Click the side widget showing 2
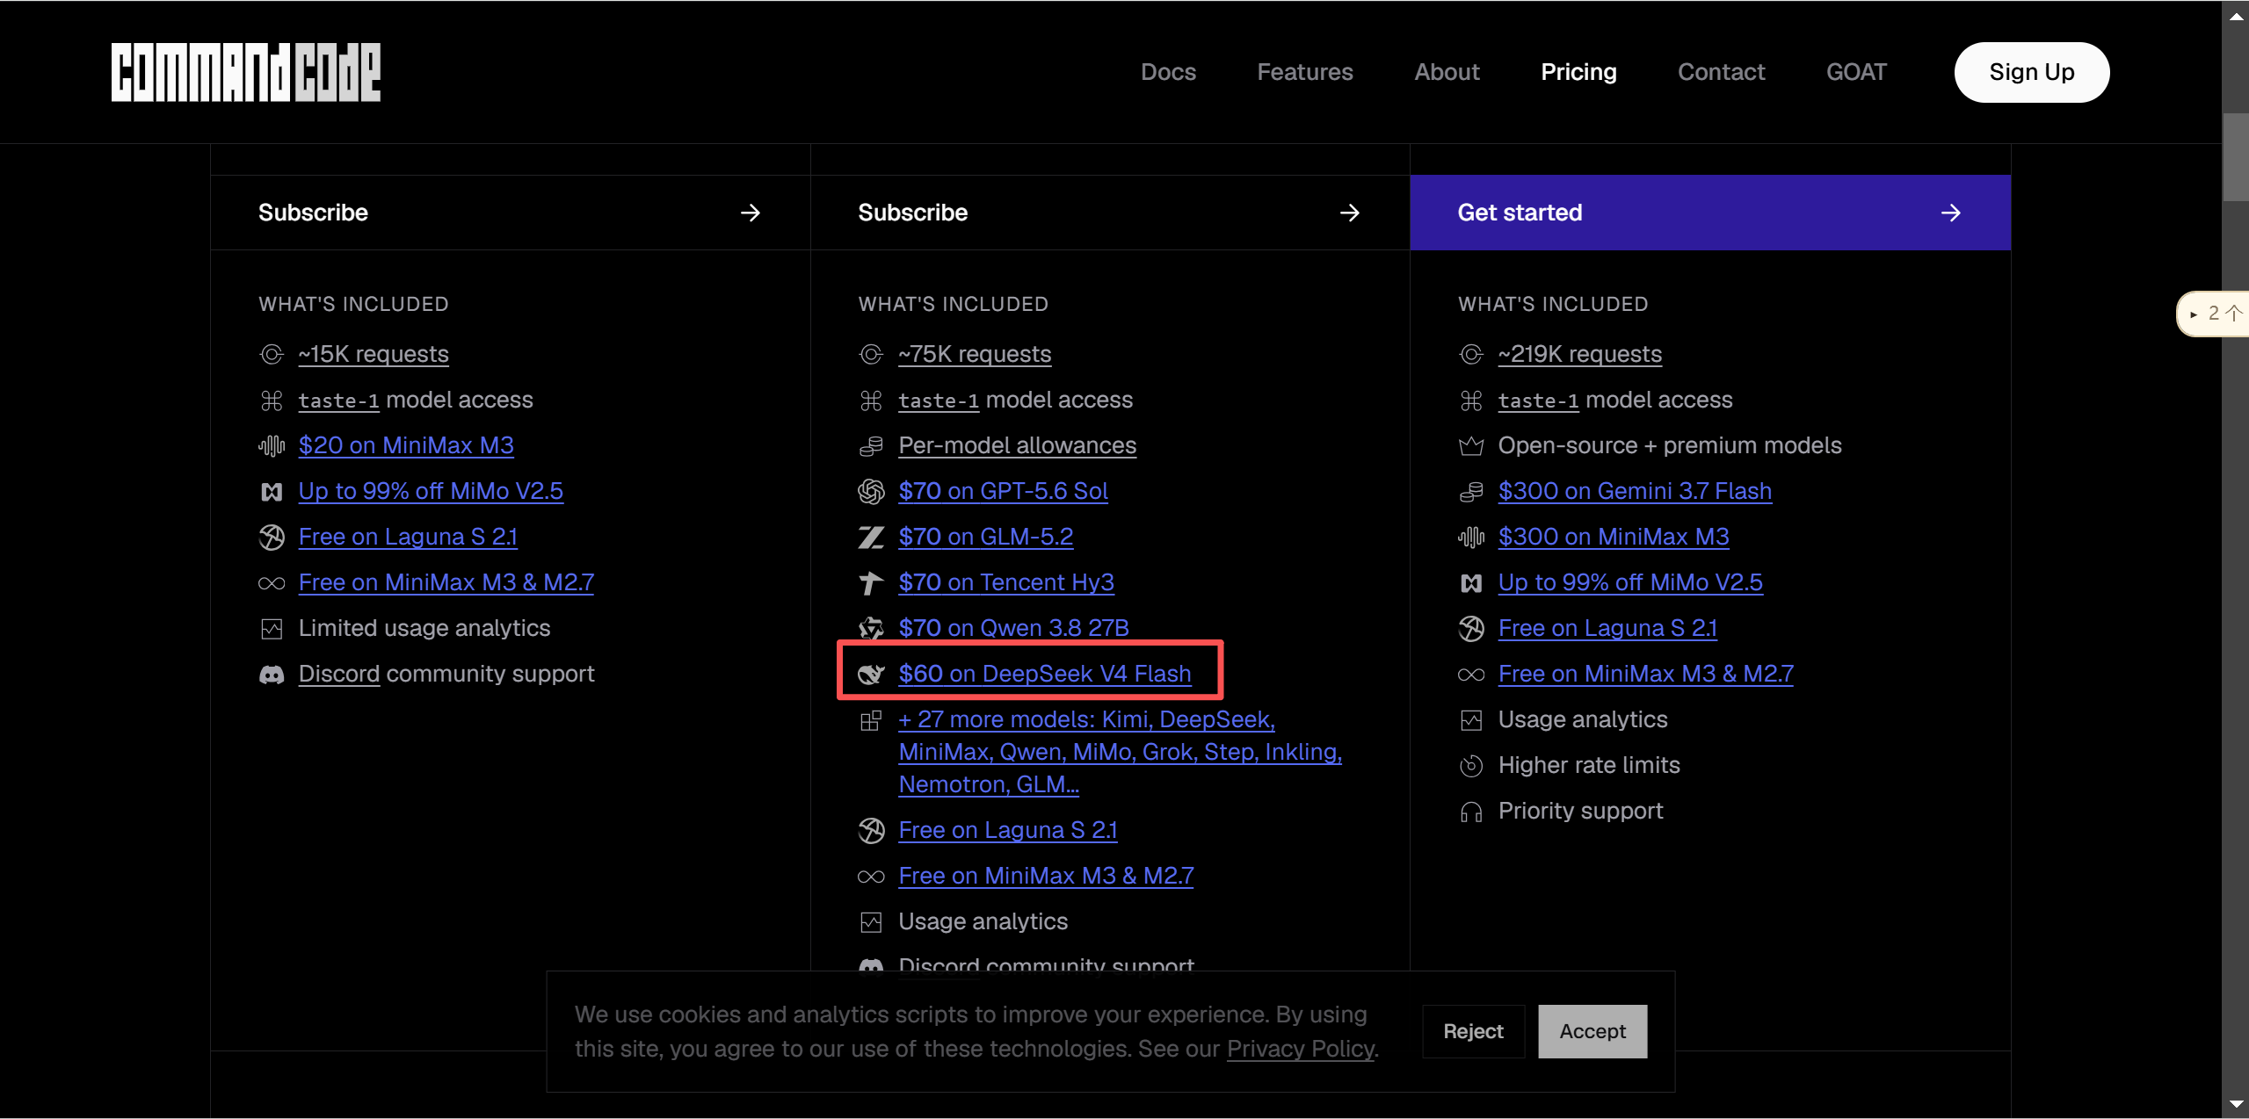The height and width of the screenshot is (1119, 2249). click(x=2215, y=314)
